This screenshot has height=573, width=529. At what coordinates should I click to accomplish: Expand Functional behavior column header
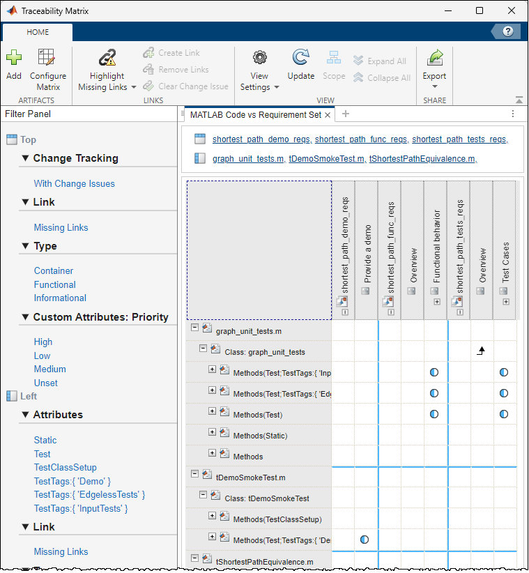[x=437, y=302]
